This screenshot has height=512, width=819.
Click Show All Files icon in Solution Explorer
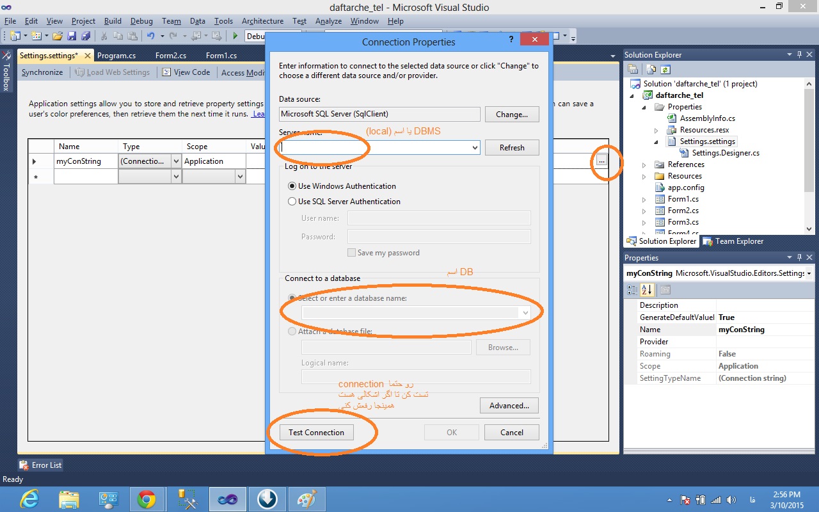coord(651,69)
